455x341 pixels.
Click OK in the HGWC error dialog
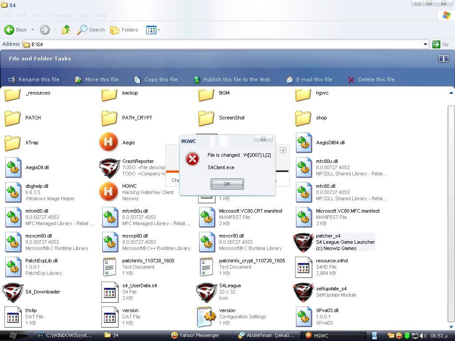(227, 184)
